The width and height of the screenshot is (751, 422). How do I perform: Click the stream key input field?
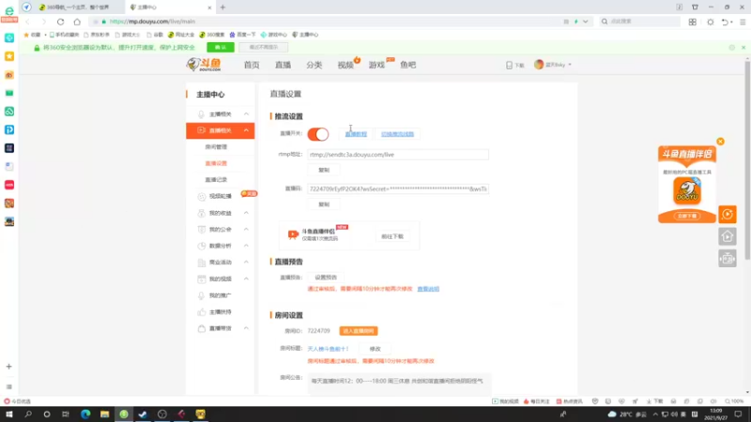click(398, 189)
